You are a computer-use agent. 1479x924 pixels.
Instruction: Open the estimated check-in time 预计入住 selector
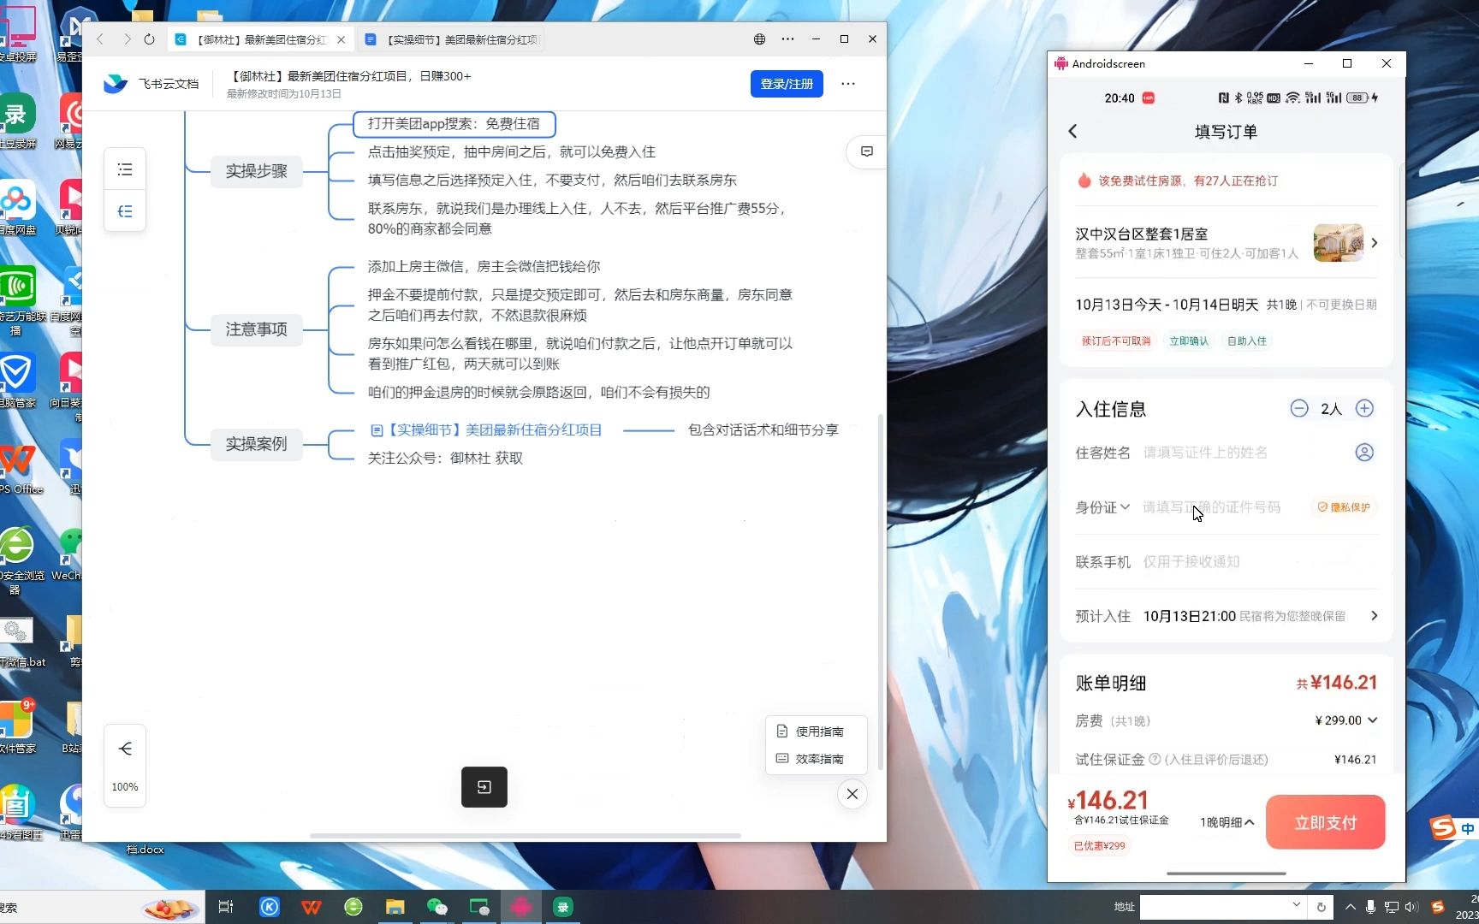pos(1227,616)
